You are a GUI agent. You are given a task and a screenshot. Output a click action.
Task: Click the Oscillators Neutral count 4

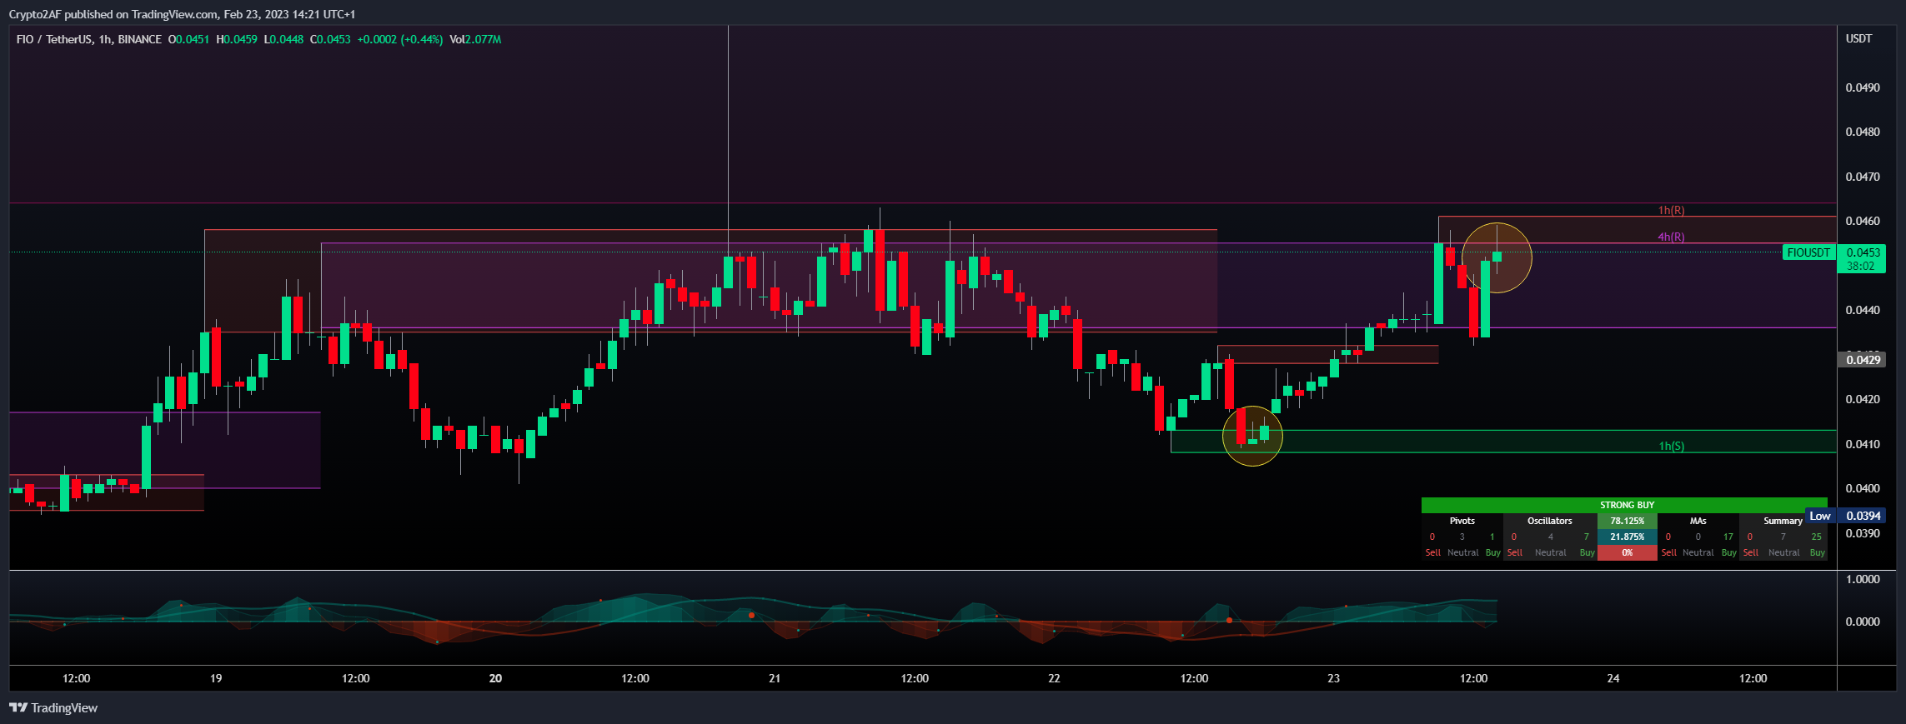[x=1551, y=537]
